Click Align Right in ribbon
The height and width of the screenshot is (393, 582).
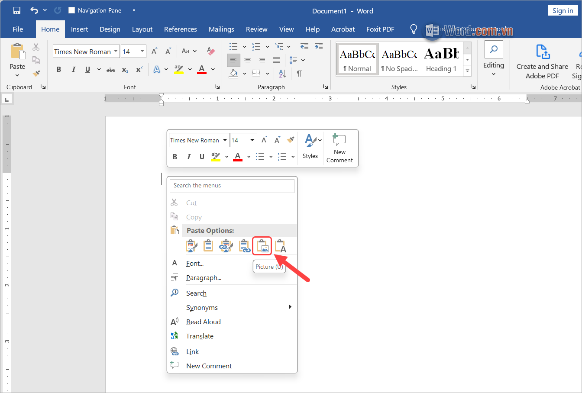pyautogui.click(x=262, y=60)
